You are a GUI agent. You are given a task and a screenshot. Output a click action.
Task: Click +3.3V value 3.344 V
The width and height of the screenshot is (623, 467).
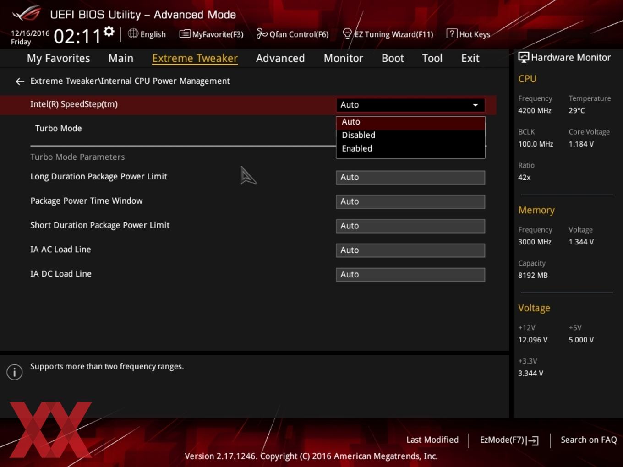[x=530, y=374]
